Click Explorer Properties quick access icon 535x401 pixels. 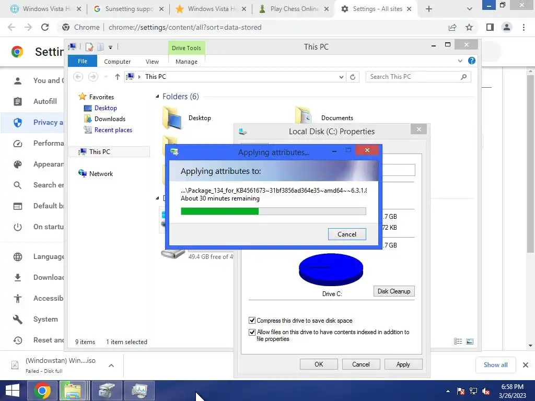tap(89, 46)
